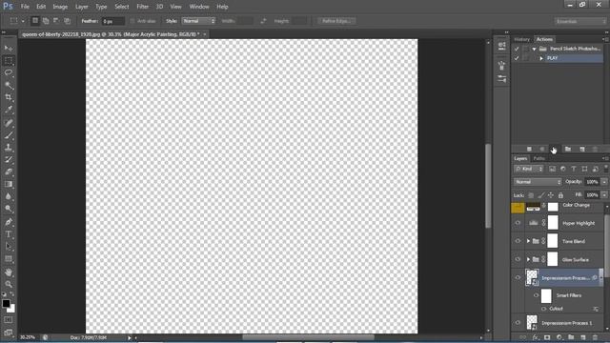Select the Horizontal Type tool
The image size is (610, 343).
pyautogui.click(x=9, y=234)
